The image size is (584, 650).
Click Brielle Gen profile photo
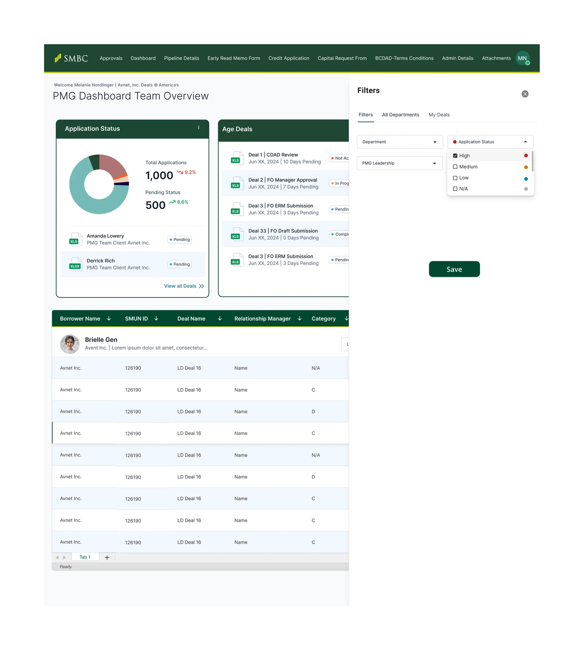70,344
